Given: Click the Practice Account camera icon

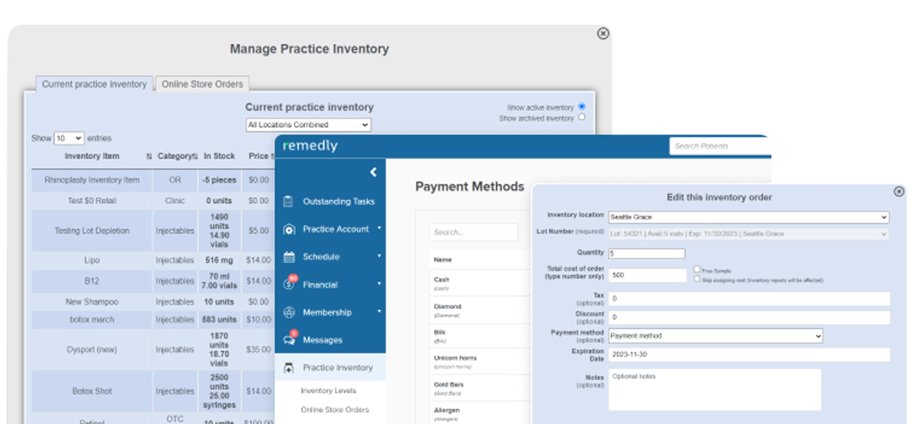Looking at the screenshot, I should click(x=289, y=230).
